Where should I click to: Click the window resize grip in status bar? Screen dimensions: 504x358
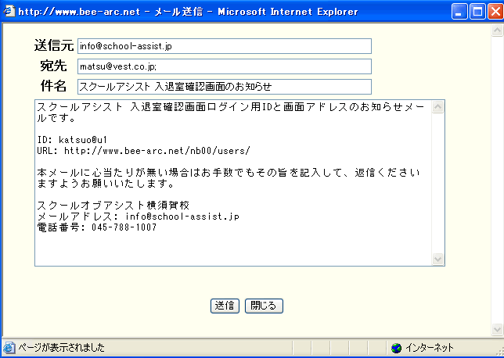coord(499,351)
